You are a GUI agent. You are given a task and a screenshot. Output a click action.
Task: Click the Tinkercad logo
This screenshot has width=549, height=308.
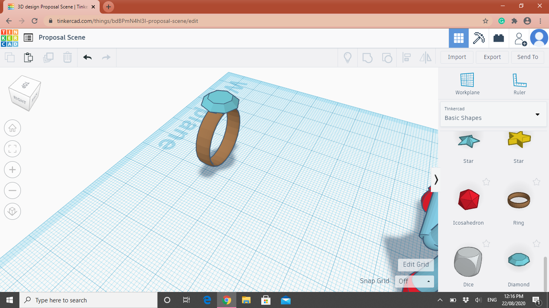click(x=9, y=38)
